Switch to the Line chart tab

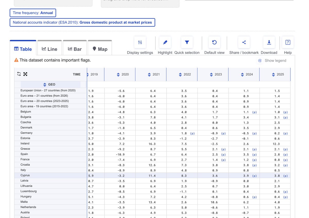[49, 49]
